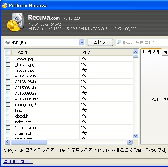Check the box for index.html
This screenshot has width=168, height=167.
(8, 122)
